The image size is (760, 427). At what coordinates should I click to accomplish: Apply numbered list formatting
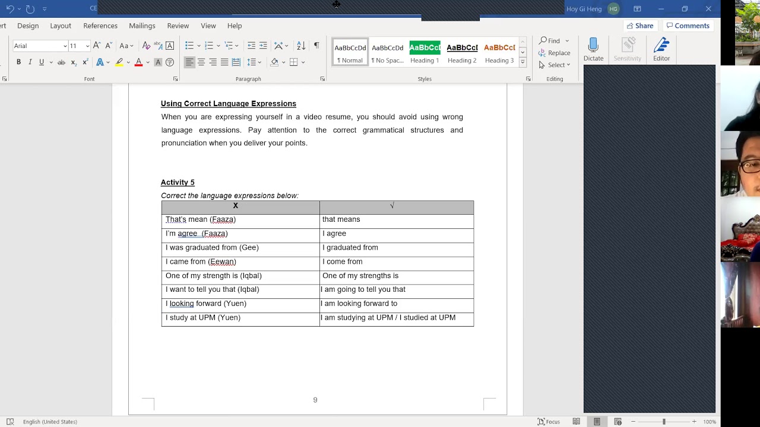[x=208, y=46]
